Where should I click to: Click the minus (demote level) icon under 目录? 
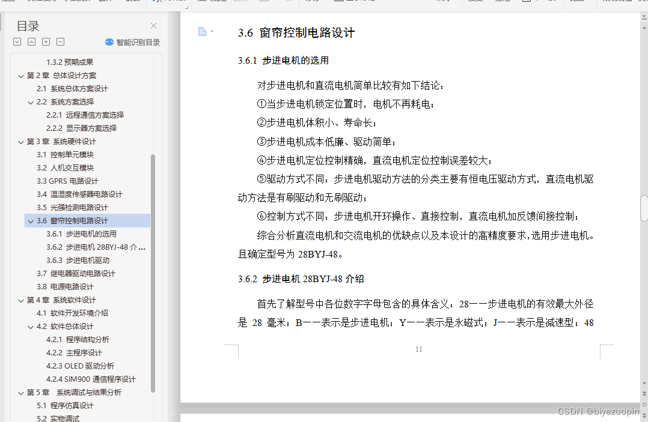pos(60,41)
